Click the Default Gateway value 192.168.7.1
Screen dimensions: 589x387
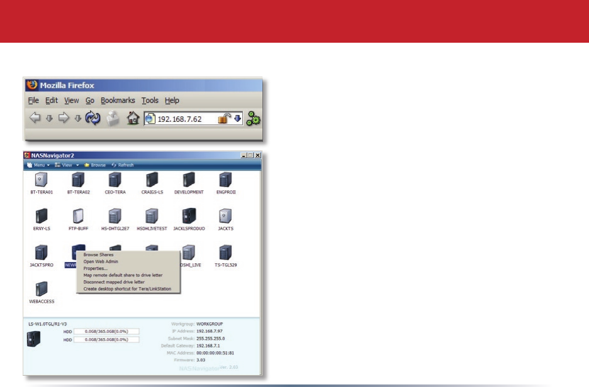(x=208, y=346)
